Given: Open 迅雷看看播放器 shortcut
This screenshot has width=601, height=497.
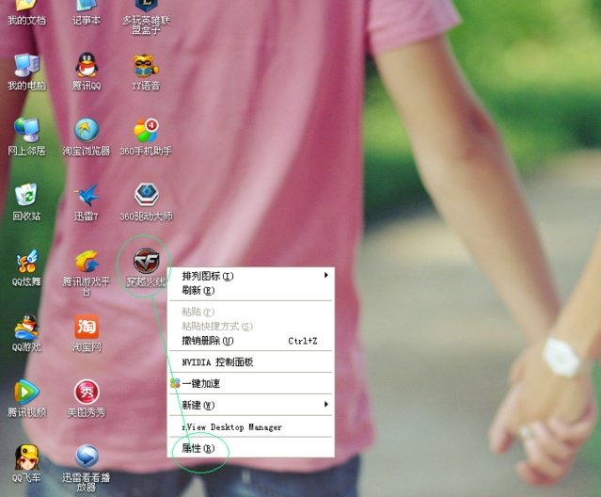Looking at the screenshot, I should point(87,468).
